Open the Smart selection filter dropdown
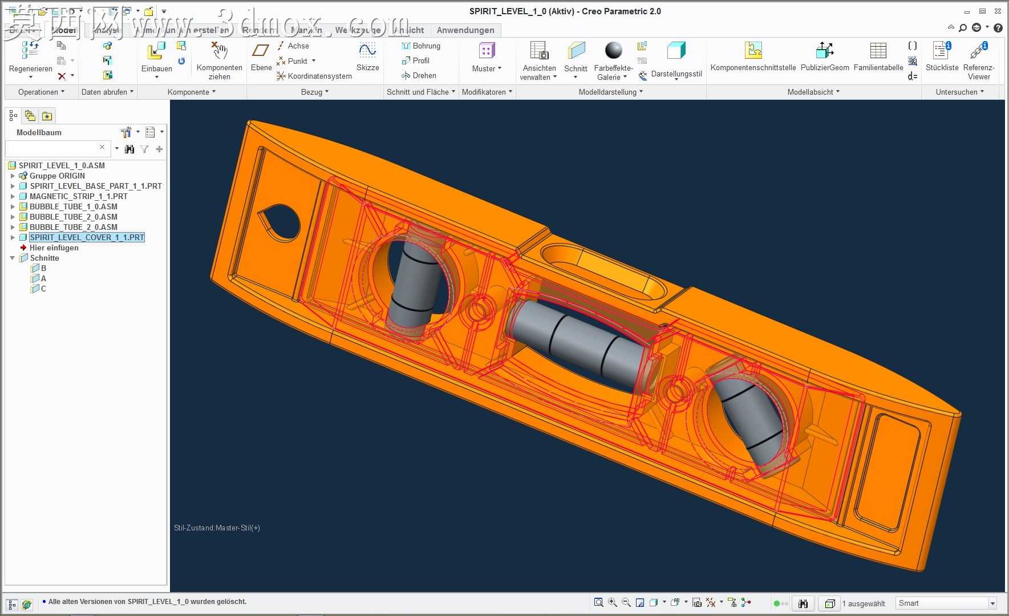Screen dimensions: 1009x616 (992, 603)
